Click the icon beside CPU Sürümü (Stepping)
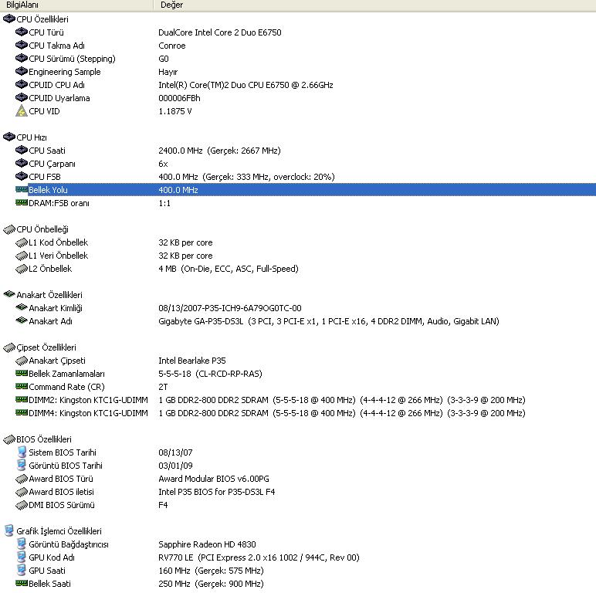Viewport: 596px width, 593px height. pos(22,58)
